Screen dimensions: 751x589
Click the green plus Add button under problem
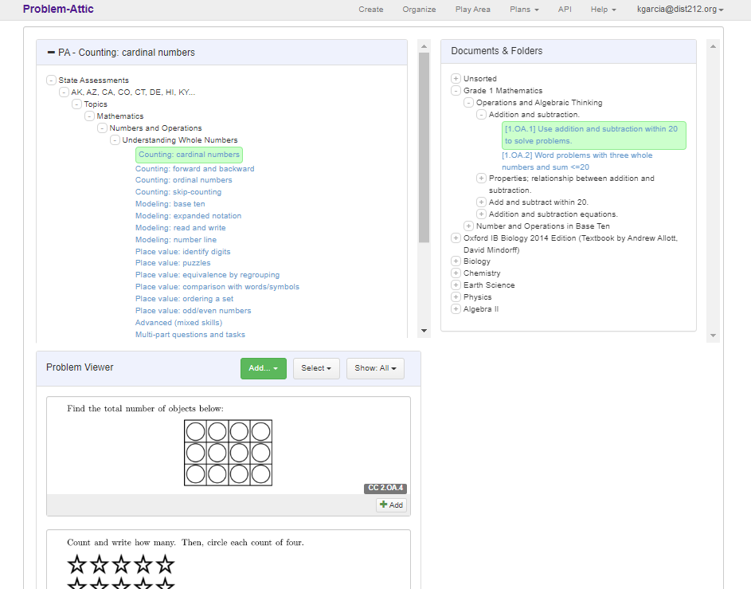[391, 505]
